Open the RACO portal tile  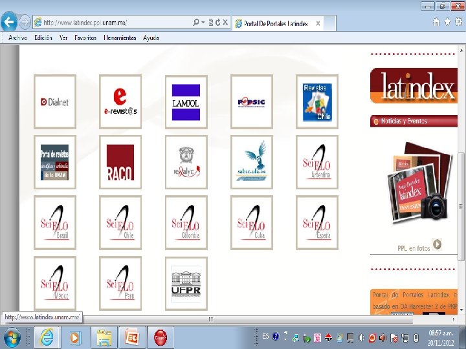click(x=120, y=162)
